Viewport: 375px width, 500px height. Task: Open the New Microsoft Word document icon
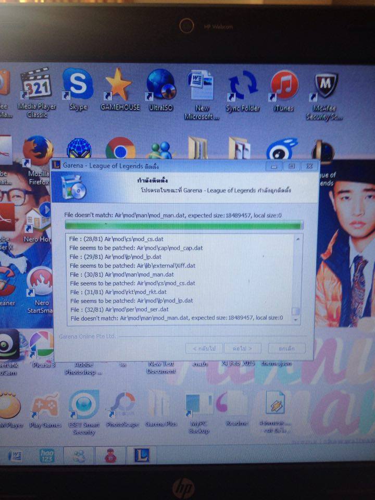coord(201,95)
